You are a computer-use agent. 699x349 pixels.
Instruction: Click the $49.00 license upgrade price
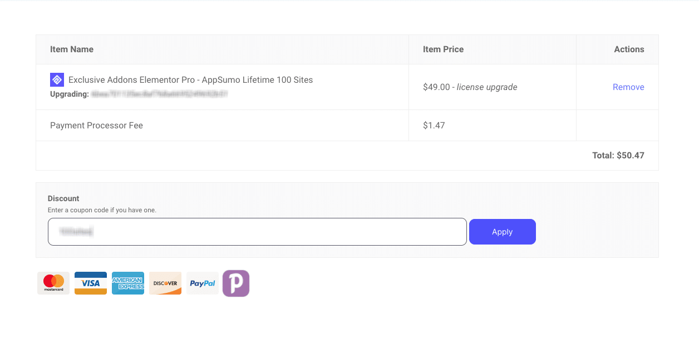[x=470, y=87]
